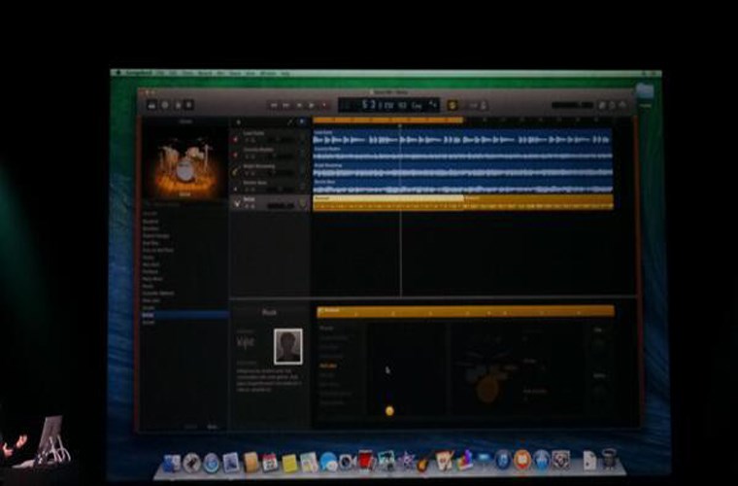Click the button left of Catch Playhead

[290, 121]
